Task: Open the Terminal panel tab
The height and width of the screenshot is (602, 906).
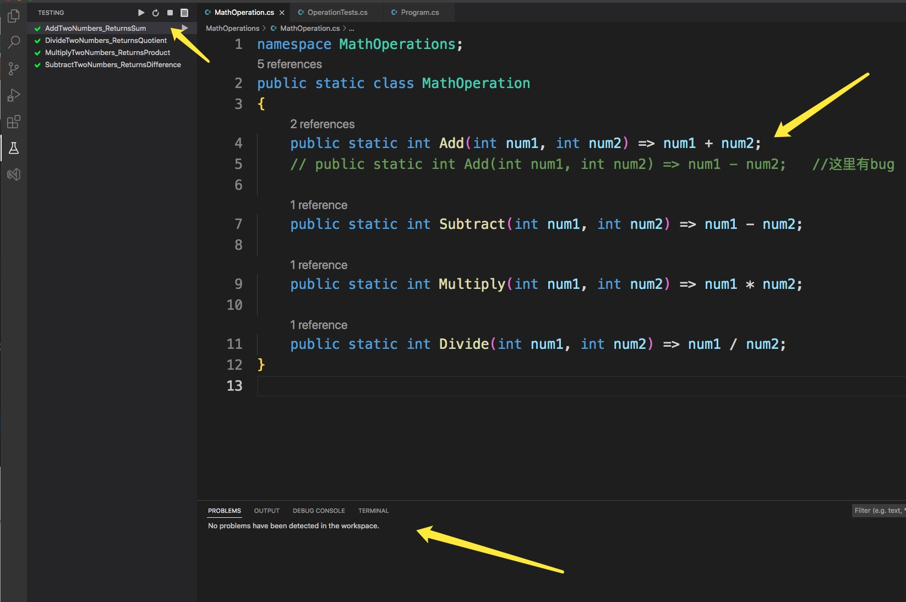Action: [373, 511]
